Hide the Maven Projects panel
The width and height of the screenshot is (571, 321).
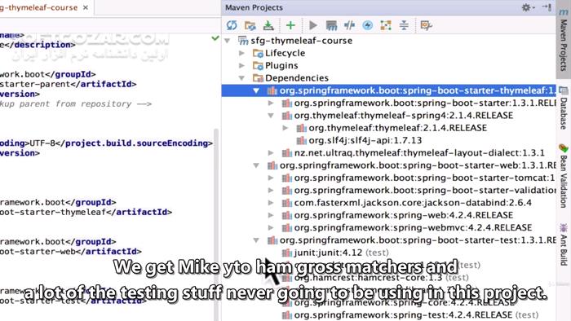tap(547, 7)
